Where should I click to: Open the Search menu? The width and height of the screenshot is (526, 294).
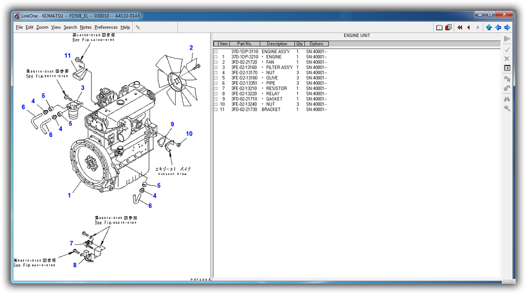click(70, 28)
